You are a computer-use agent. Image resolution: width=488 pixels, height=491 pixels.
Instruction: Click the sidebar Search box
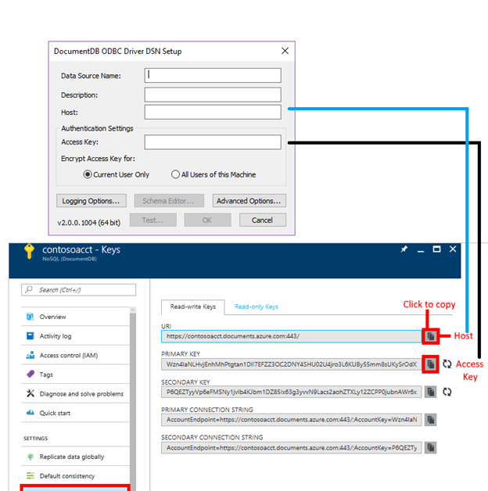[x=79, y=289]
